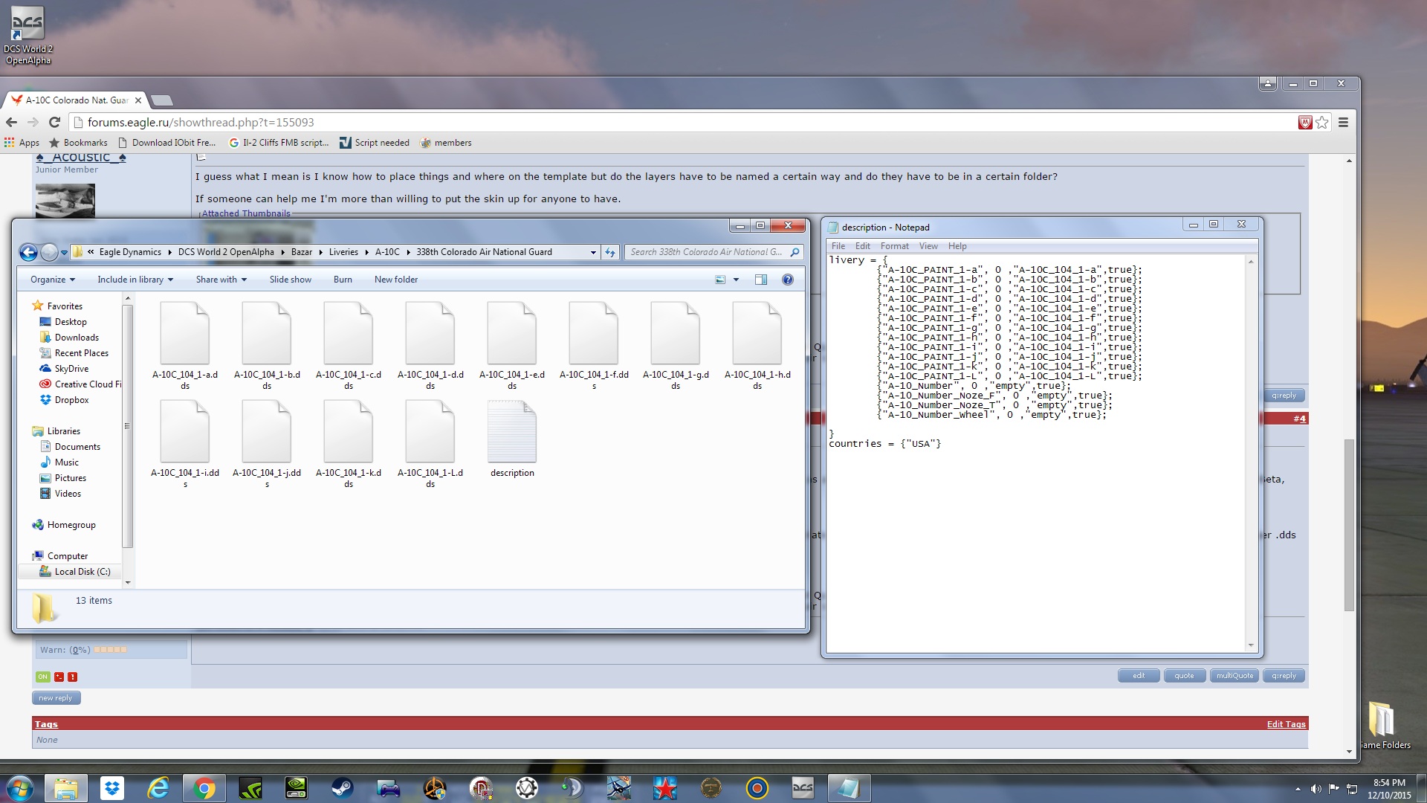Click the browser page vertical scrollbar thumb
Image resolution: width=1427 pixels, height=803 pixels.
pyautogui.click(x=1349, y=525)
